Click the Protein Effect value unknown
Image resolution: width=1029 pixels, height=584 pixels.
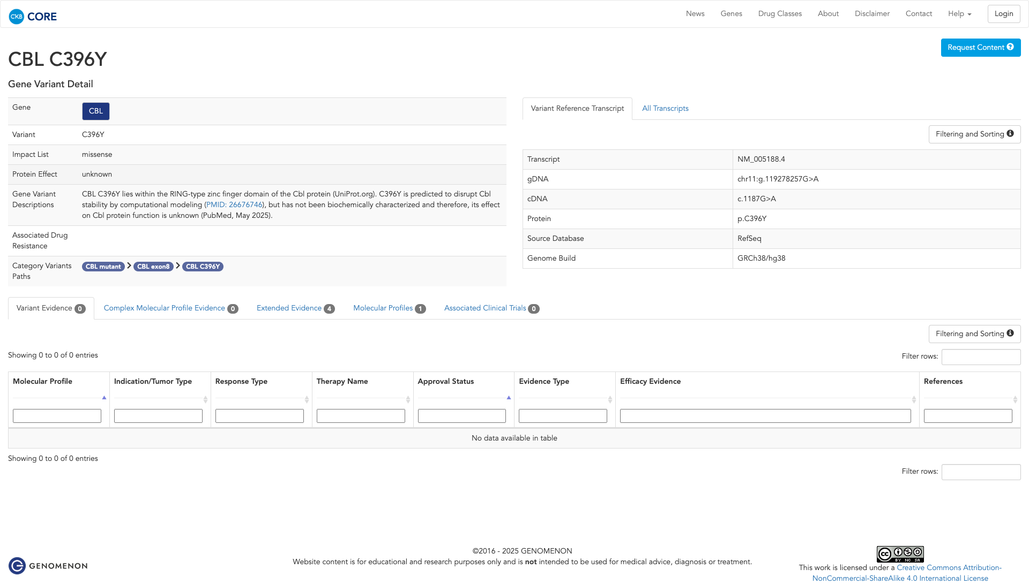point(97,175)
